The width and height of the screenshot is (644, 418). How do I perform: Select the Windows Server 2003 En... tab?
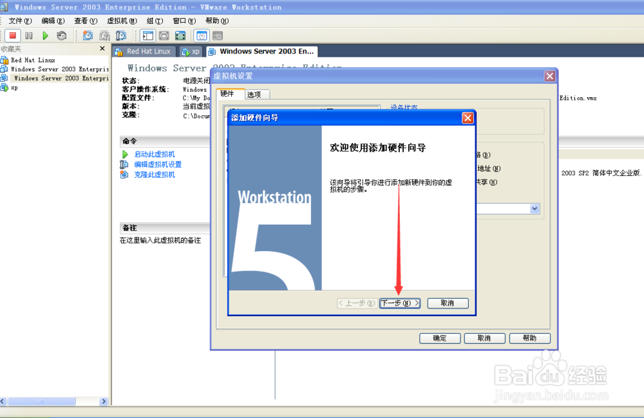pos(262,52)
